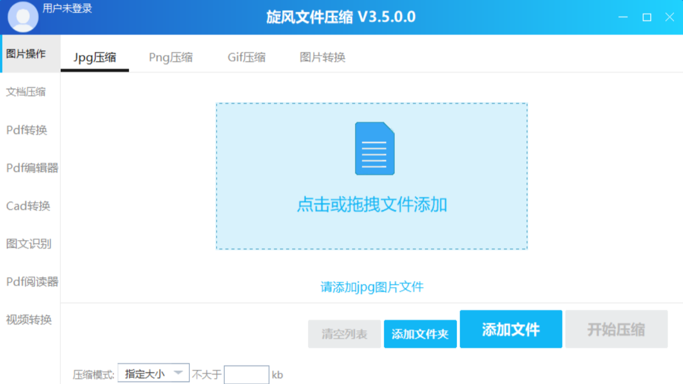Screen dimensions: 683x384
Task: Maximize the 旋风文件压缩 window
Action: 647,17
